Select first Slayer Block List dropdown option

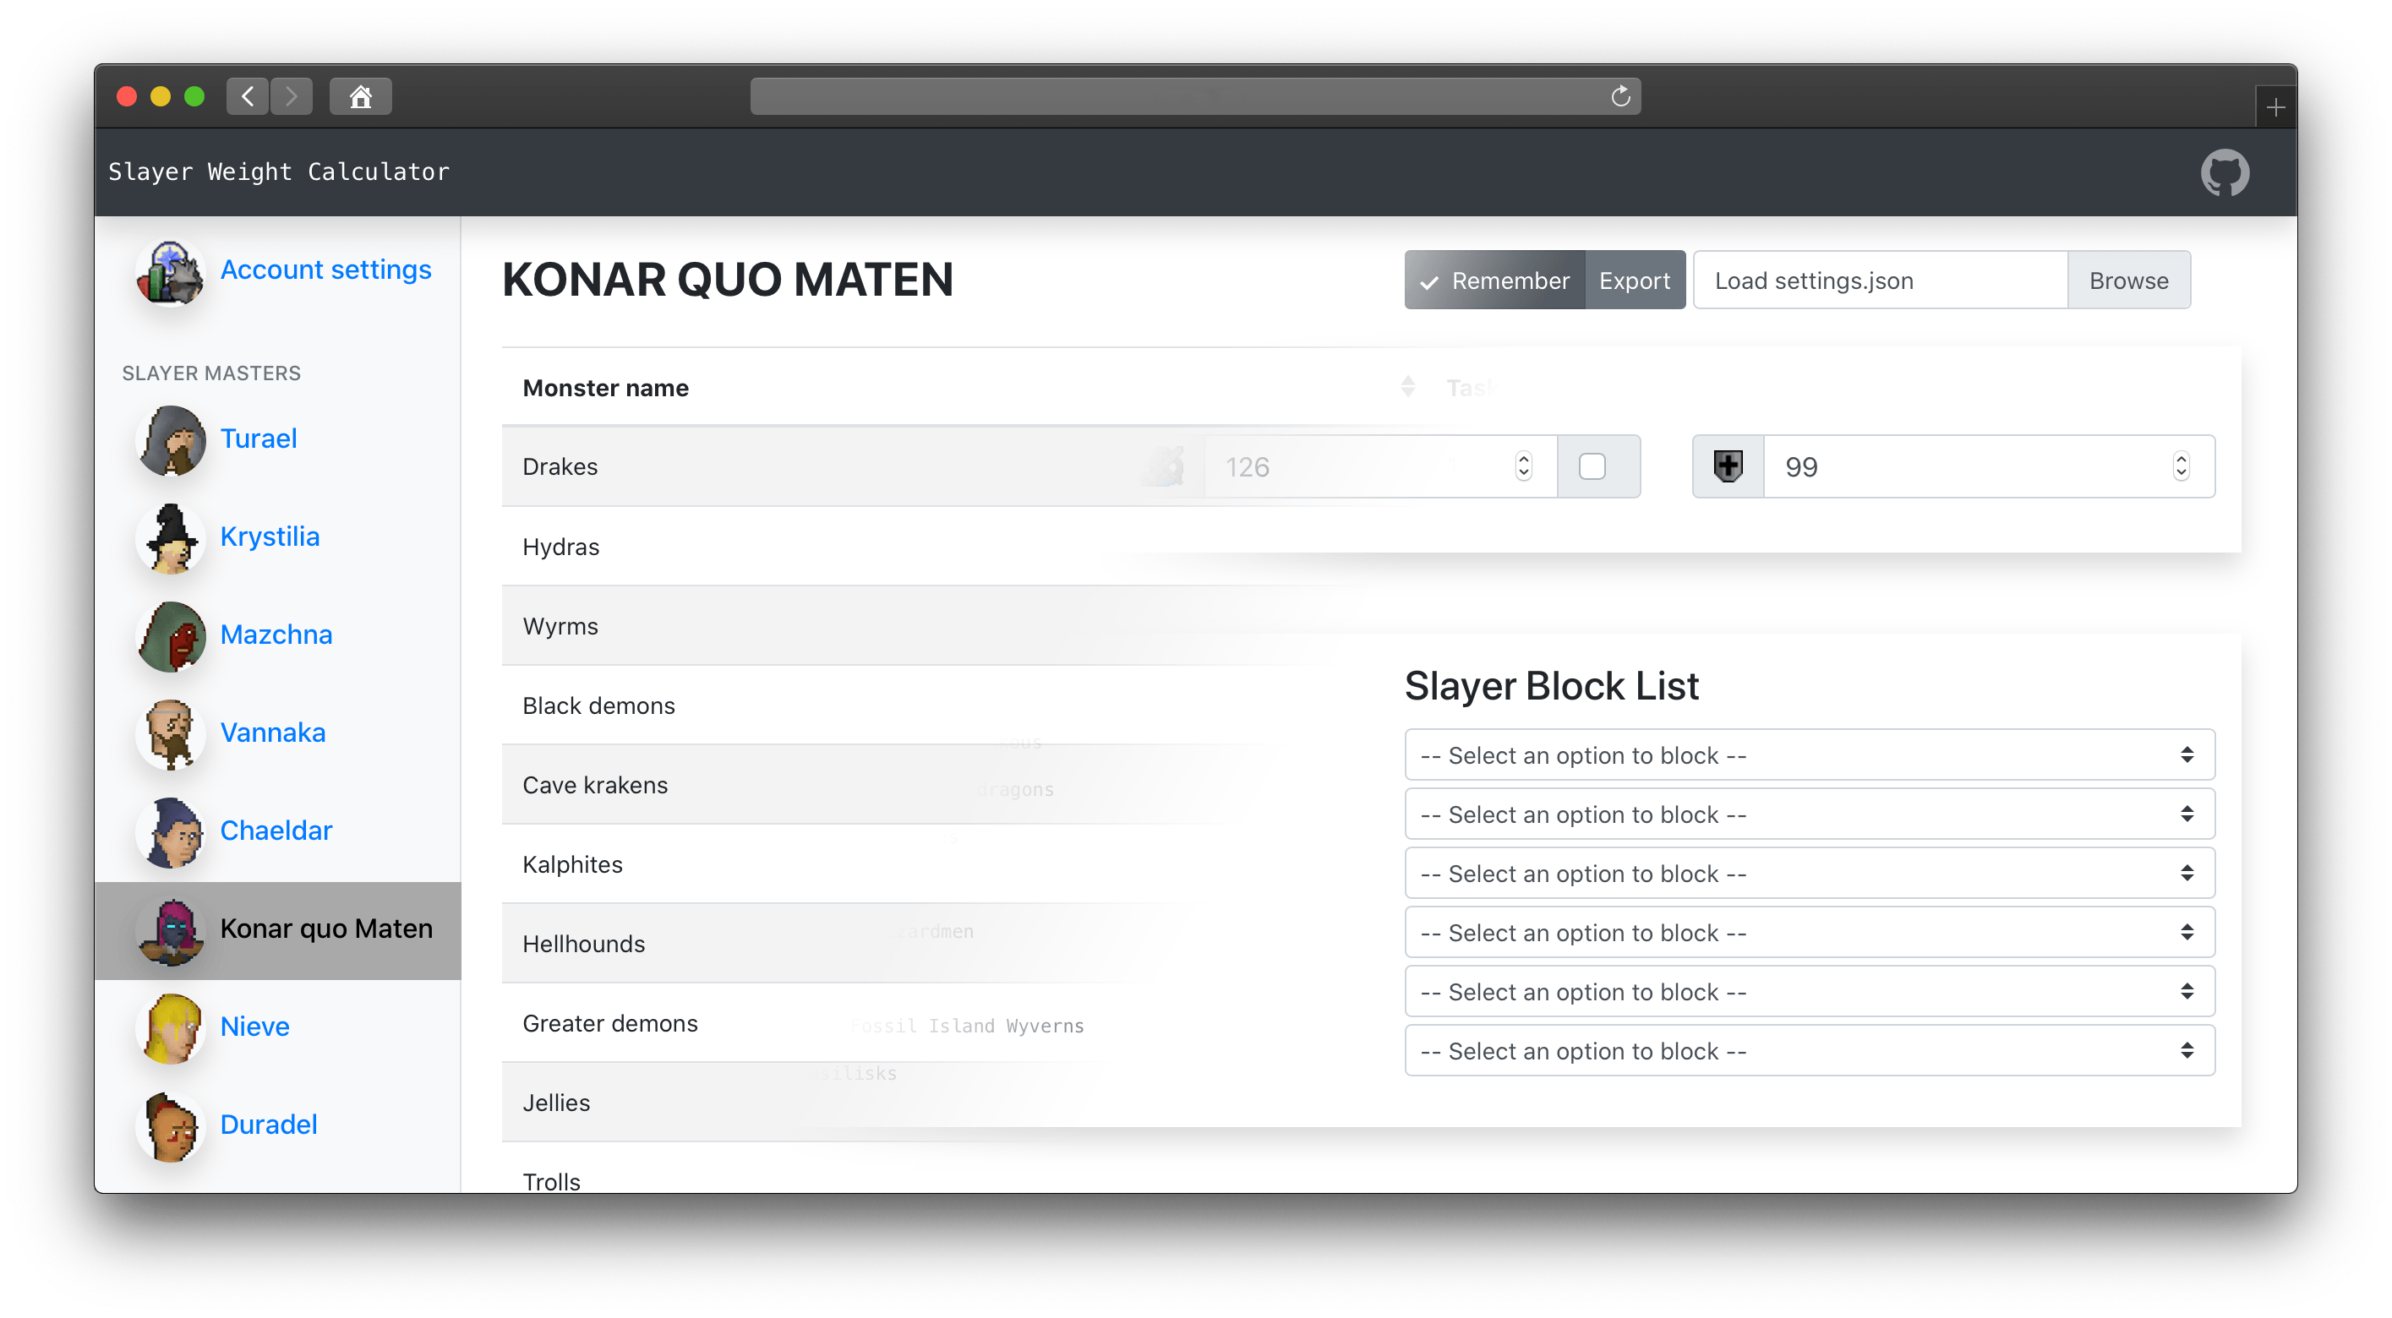pyautogui.click(x=1809, y=754)
